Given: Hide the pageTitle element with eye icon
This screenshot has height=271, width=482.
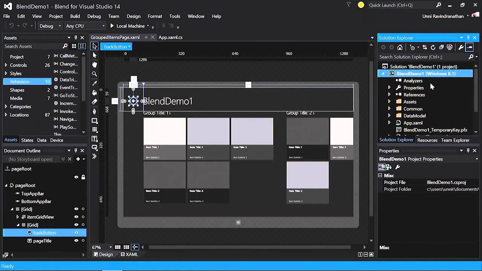Looking at the screenshot, I should point(76,241).
